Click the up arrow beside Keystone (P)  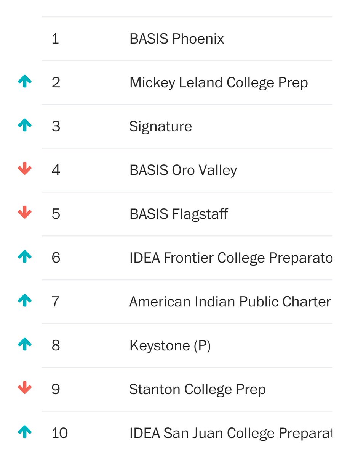tap(25, 345)
